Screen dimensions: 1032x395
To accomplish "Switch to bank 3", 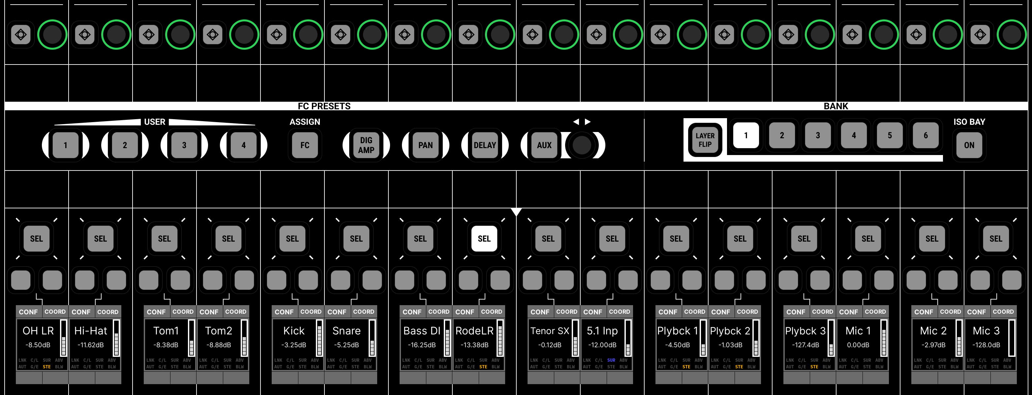I will [817, 136].
